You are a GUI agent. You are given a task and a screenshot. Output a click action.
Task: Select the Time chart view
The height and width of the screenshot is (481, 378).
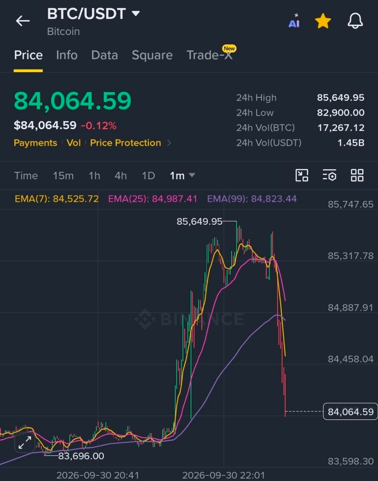coord(26,175)
